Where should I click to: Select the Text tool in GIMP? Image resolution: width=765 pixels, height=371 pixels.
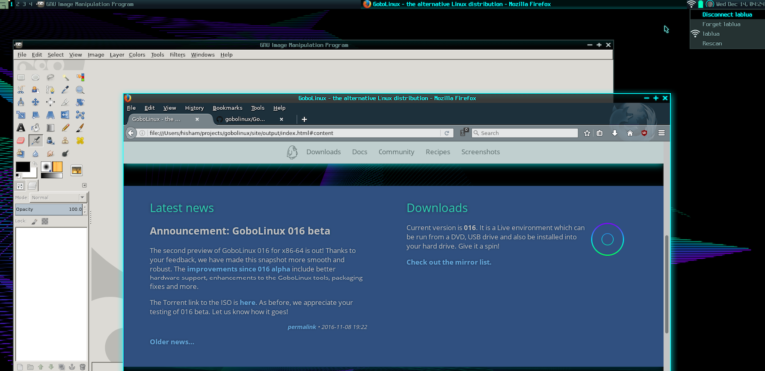coord(21,128)
